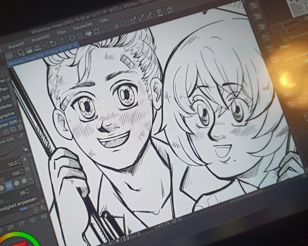The image size is (308, 246).
Task: Click the brush size 10.0 stepper arrows
Action: coord(19,162)
